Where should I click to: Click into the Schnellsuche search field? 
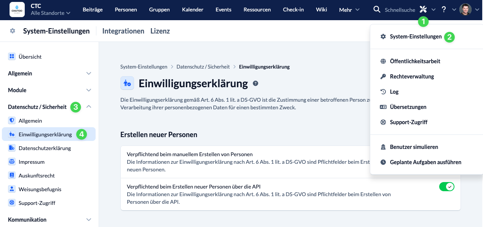pos(400,10)
